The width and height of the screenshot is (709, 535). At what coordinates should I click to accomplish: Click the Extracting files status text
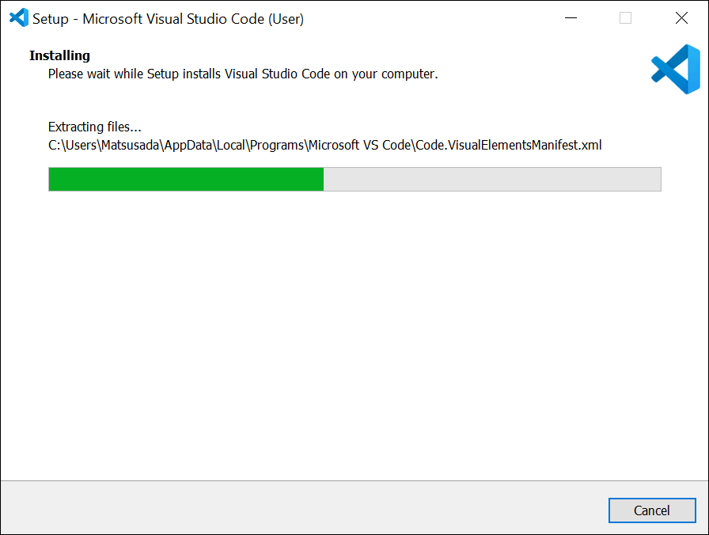[94, 127]
